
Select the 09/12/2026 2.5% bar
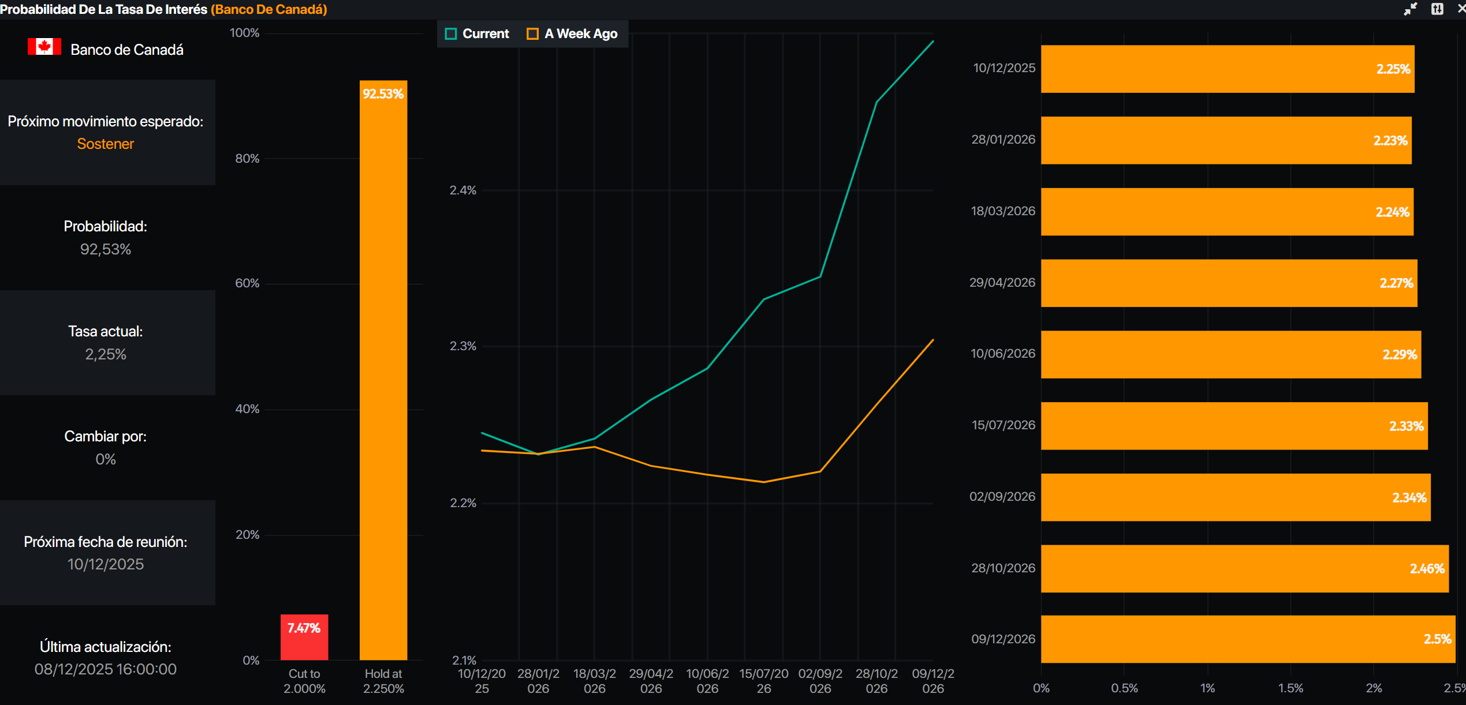pos(1247,639)
